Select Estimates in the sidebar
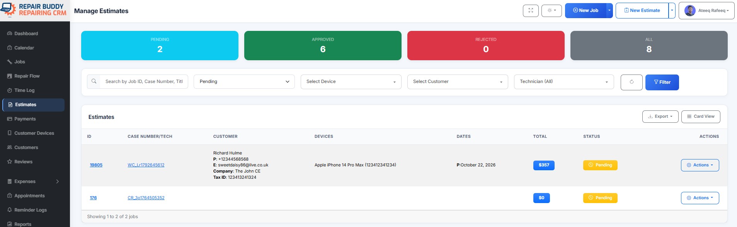The height and width of the screenshot is (227, 737). tap(34, 105)
